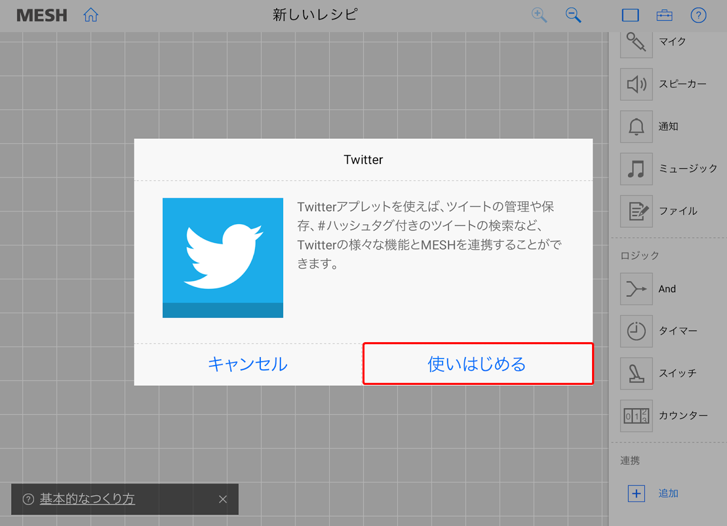Open the toolbox briefcase icon

coord(664,15)
